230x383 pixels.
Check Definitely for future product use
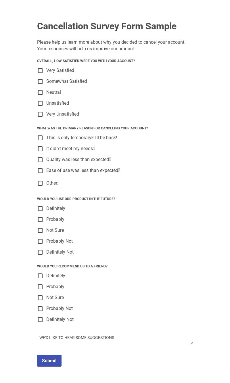40,209
